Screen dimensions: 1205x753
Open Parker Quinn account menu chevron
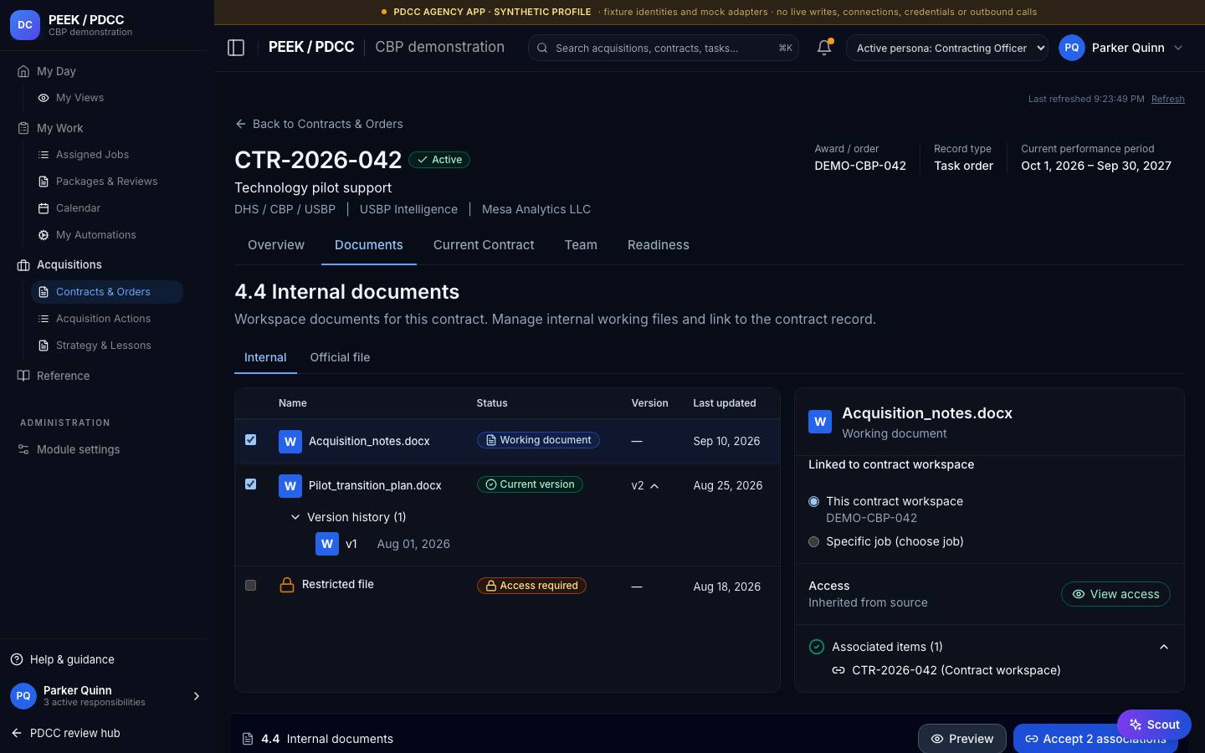(x=1178, y=48)
